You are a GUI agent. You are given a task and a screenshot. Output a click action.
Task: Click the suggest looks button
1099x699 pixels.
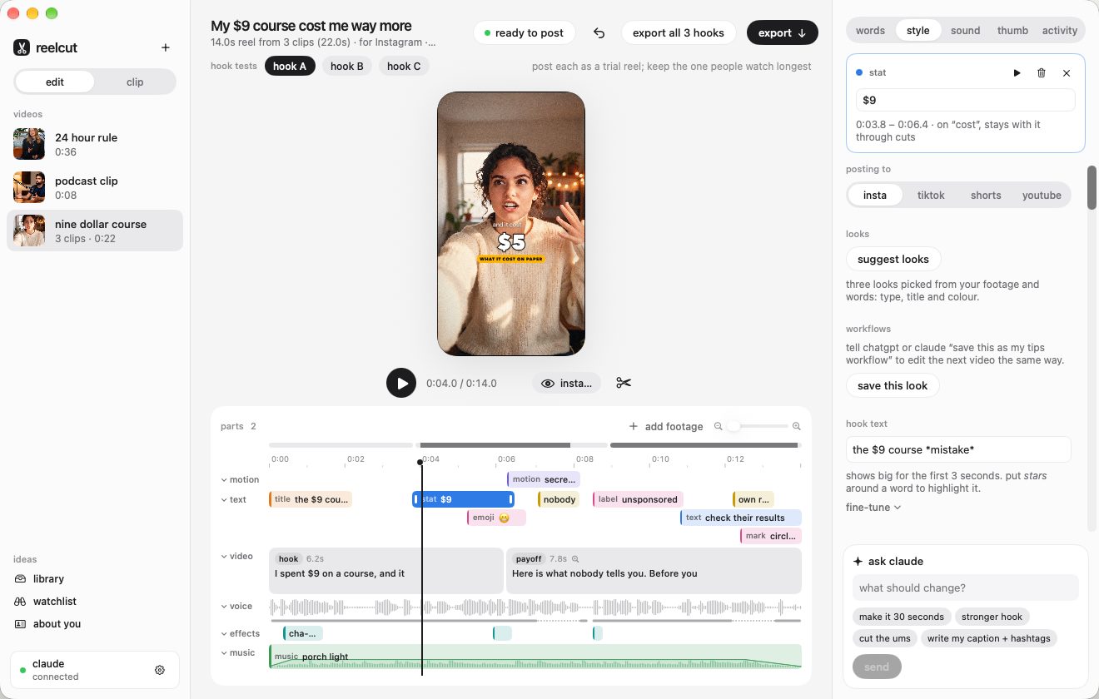pos(893,259)
